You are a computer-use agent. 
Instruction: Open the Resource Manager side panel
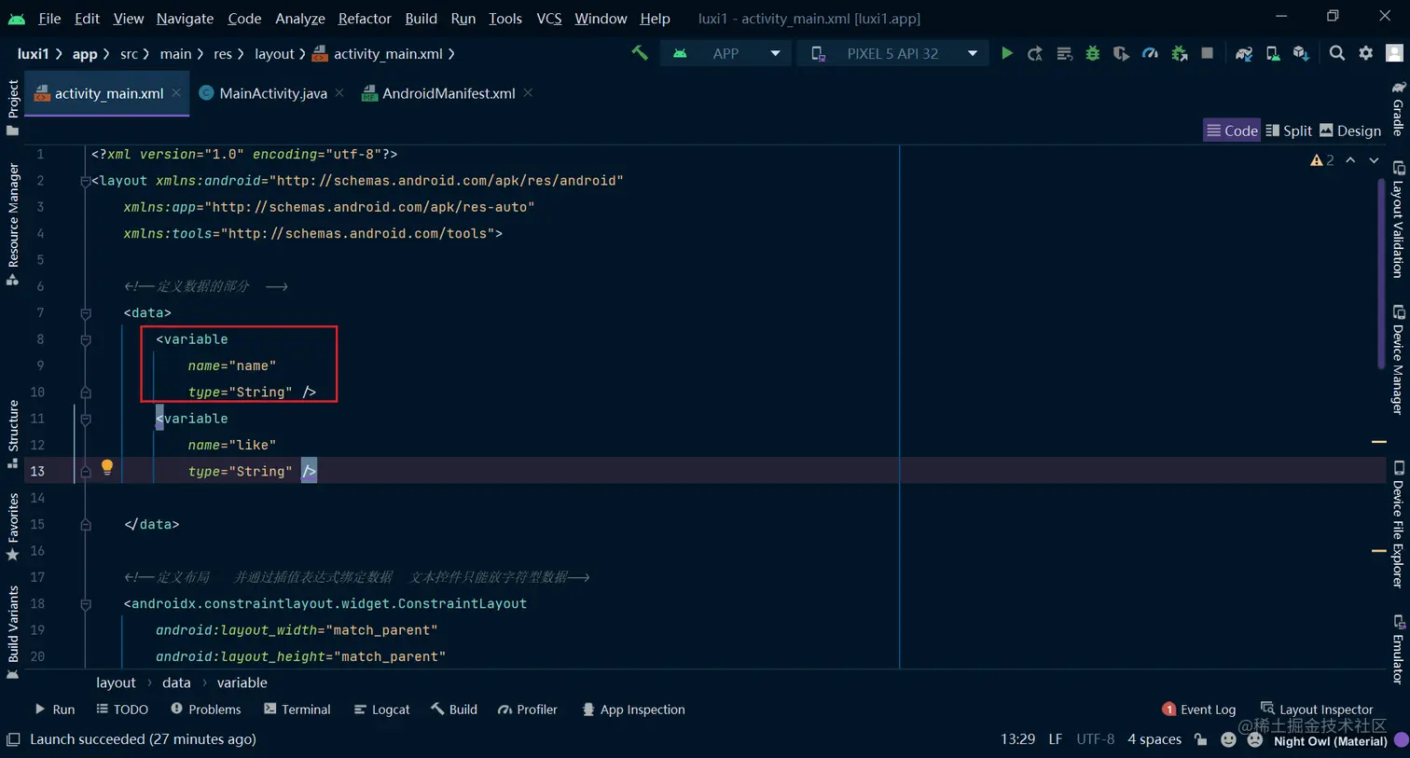click(x=13, y=224)
